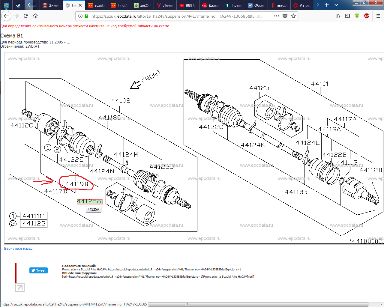Viewport: 384px width, 307px height.
Task: Click the browser back arrow button
Action: [6, 16]
